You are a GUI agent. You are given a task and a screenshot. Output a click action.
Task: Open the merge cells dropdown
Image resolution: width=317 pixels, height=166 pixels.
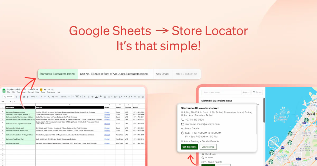[x=110, y=97]
